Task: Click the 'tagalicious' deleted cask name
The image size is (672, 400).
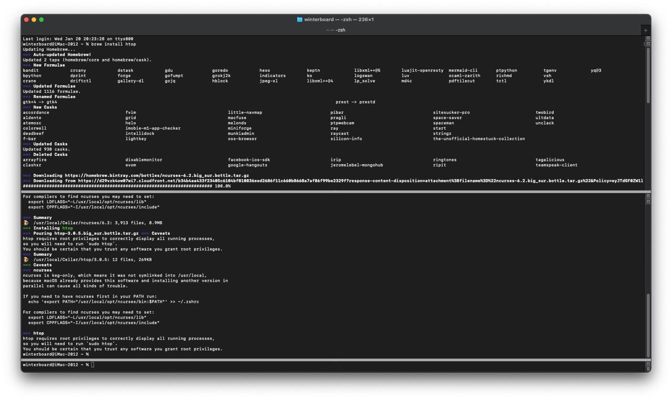Action: [550, 160]
